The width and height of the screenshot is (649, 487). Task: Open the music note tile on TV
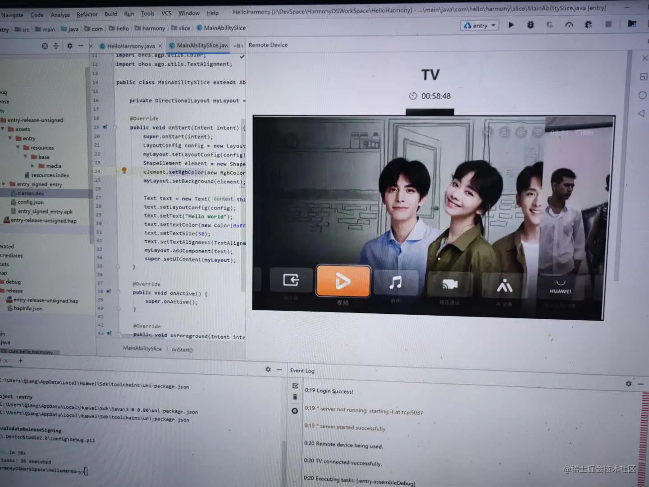click(395, 283)
